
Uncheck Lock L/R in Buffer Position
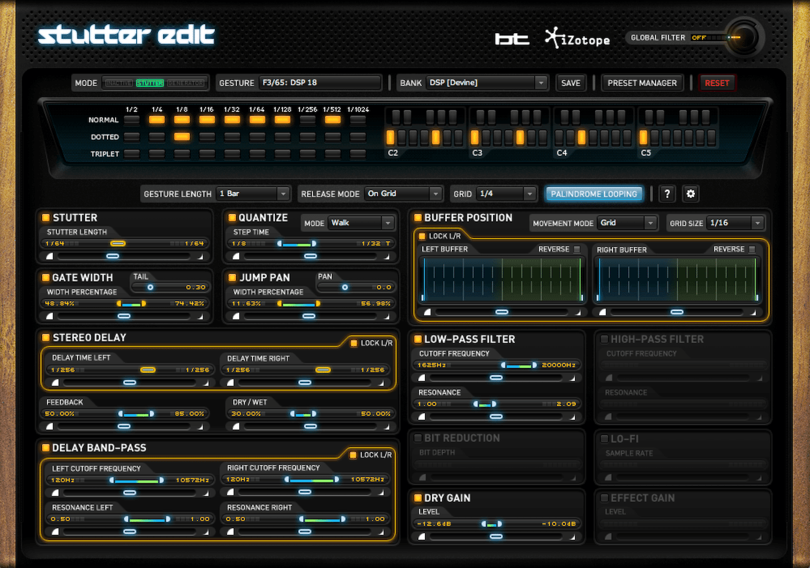pyautogui.click(x=421, y=236)
